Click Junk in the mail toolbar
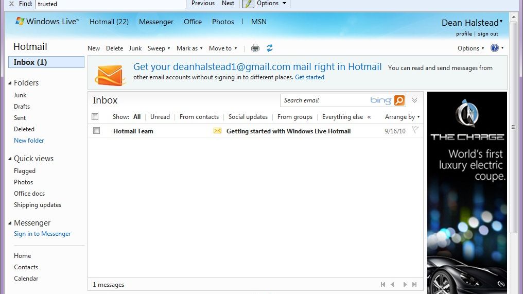Screen dimensions: 523x294 pyautogui.click(x=135, y=48)
